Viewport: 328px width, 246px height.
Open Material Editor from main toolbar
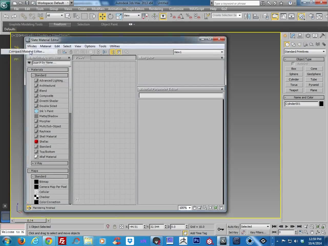[302, 16]
